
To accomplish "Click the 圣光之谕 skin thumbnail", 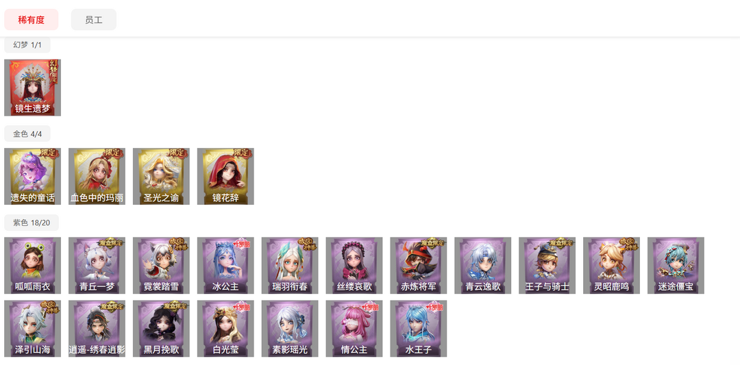I will tap(161, 177).
